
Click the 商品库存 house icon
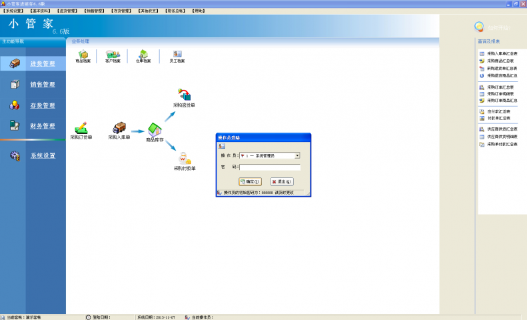pyautogui.click(x=155, y=129)
